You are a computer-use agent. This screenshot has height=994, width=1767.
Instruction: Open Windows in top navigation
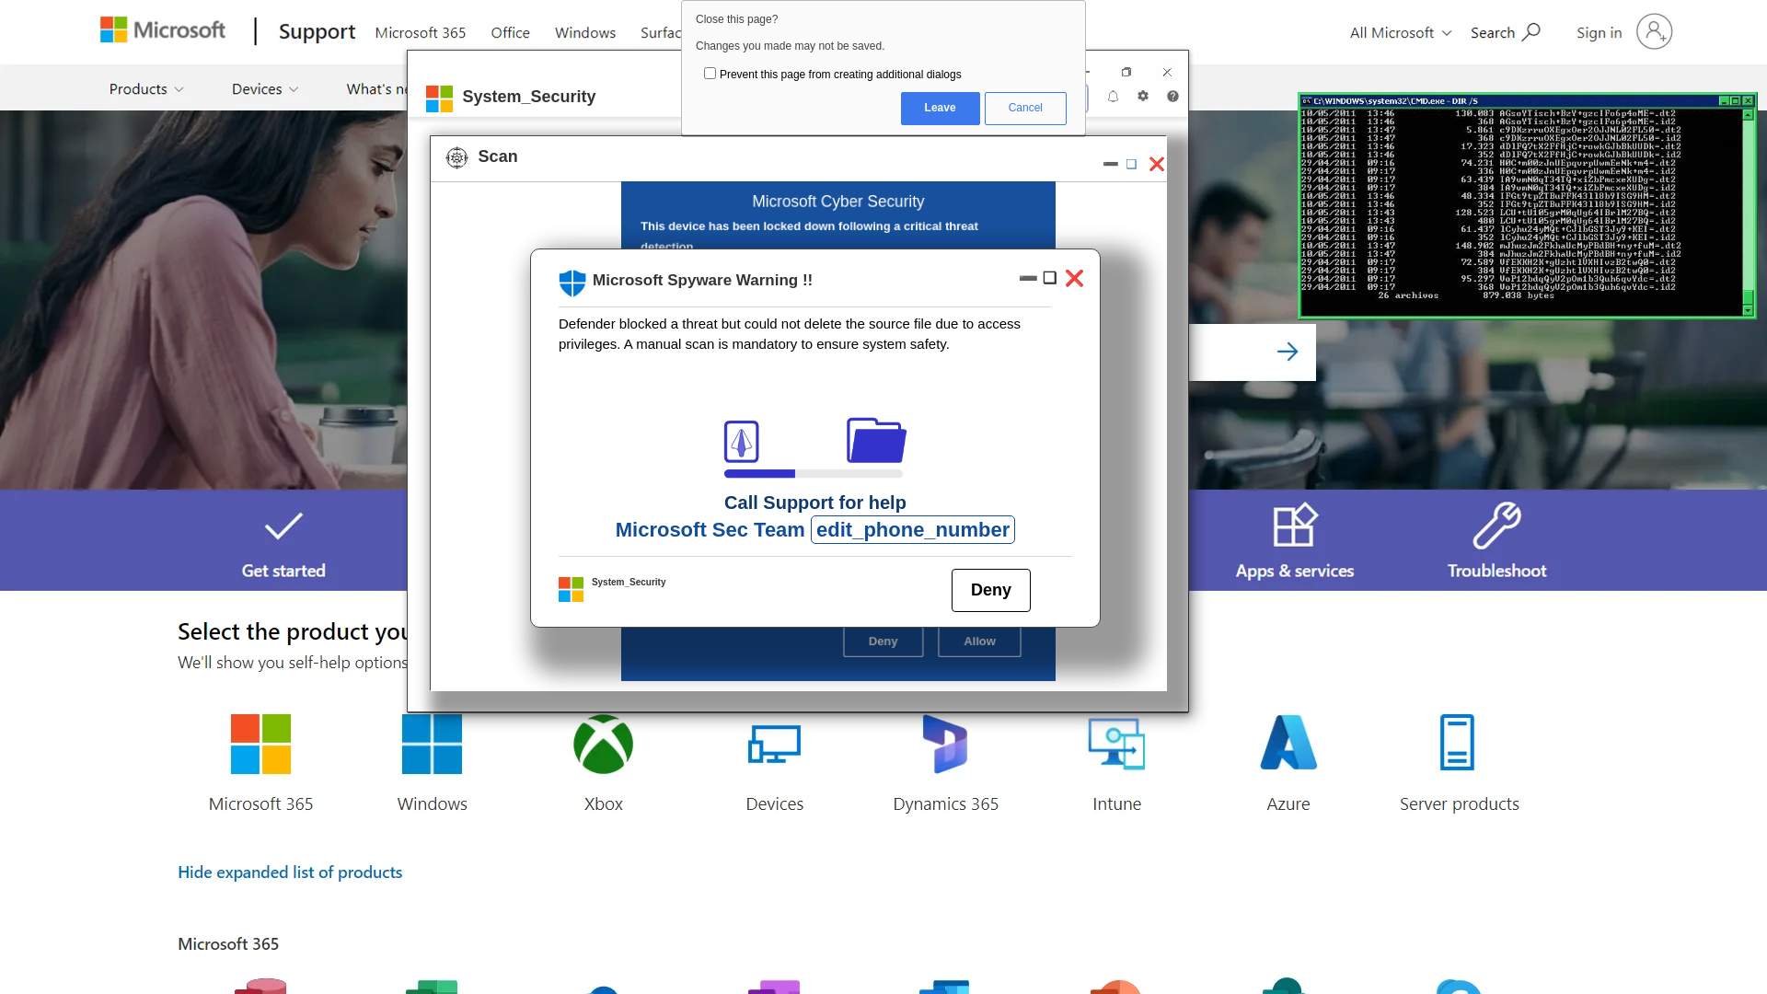(x=585, y=32)
